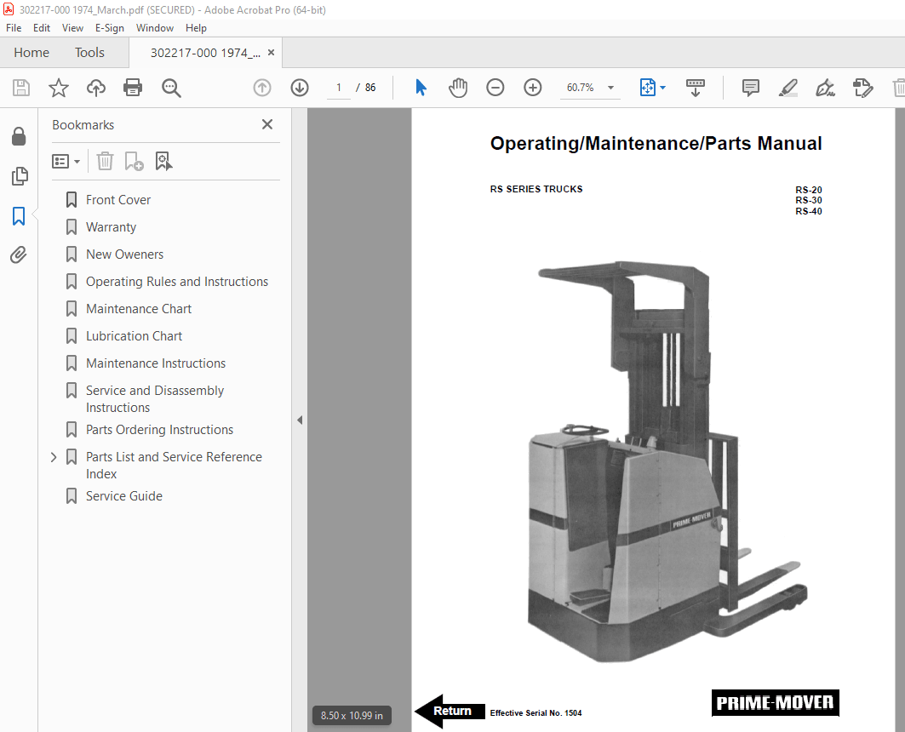Open the zoom level dropdown
Image resolution: width=905 pixels, height=732 pixels.
pyautogui.click(x=610, y=88)
